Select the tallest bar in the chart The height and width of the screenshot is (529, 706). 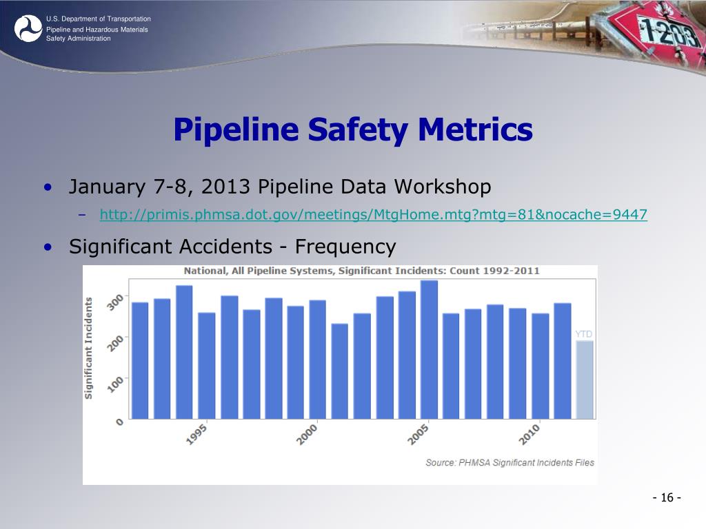(x=429, y=349)
